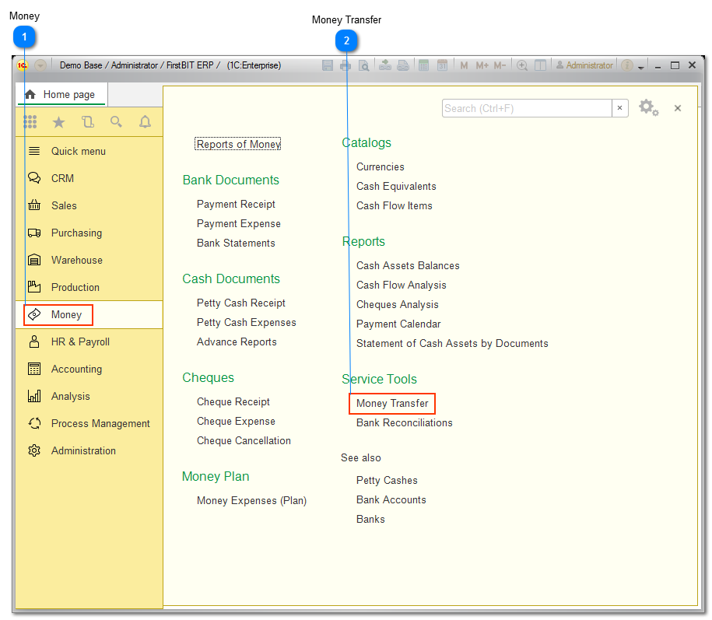Open the Print preview icon
712x620 pixels.
pos(365,65)
